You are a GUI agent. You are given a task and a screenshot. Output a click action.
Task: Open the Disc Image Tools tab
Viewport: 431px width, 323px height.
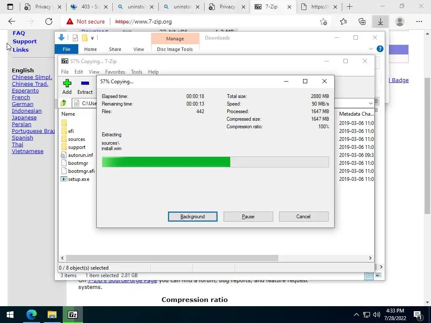click(175, 49)
